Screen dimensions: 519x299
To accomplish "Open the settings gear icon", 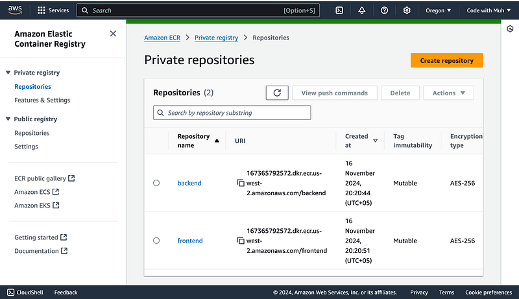I will click(x=407, y=10).
